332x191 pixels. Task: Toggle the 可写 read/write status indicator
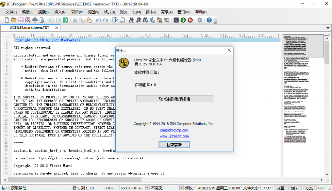[280, 188]
